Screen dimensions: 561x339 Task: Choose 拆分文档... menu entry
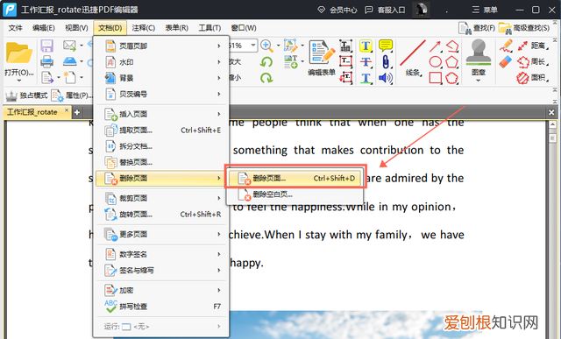point(162,146)
